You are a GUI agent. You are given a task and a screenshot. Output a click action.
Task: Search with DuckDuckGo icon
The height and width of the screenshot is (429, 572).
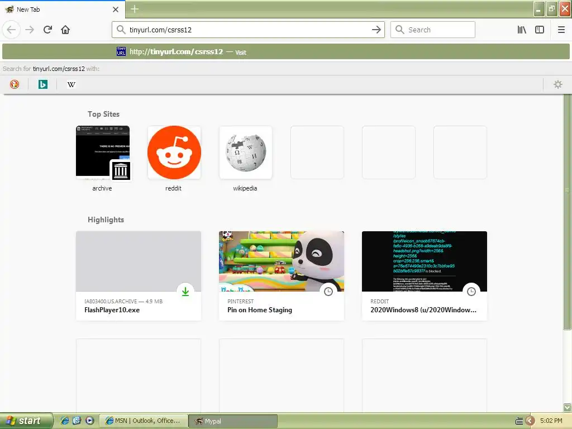click(x=14, y=84)
